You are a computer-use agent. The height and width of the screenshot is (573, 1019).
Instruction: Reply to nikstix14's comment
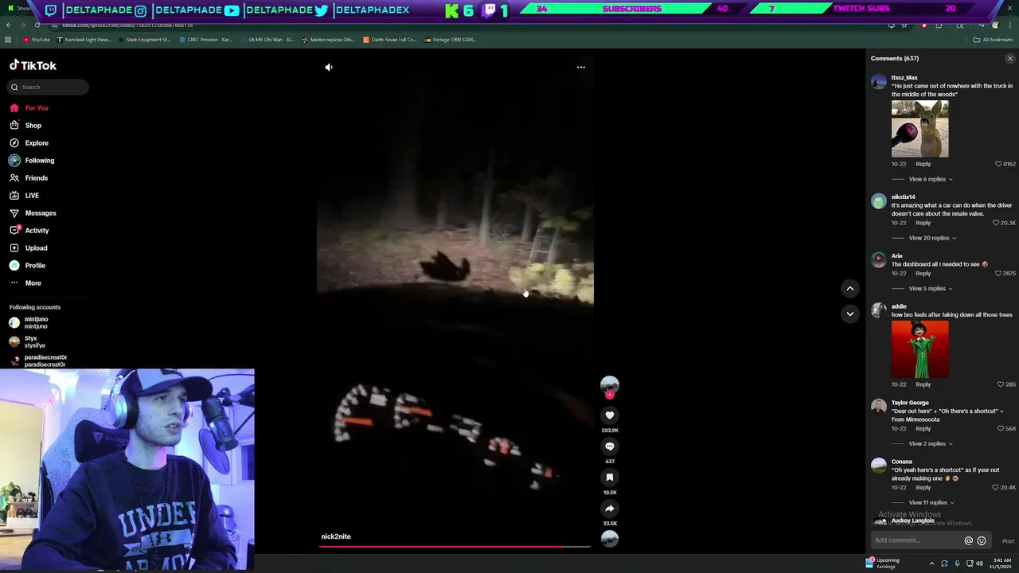923,223
